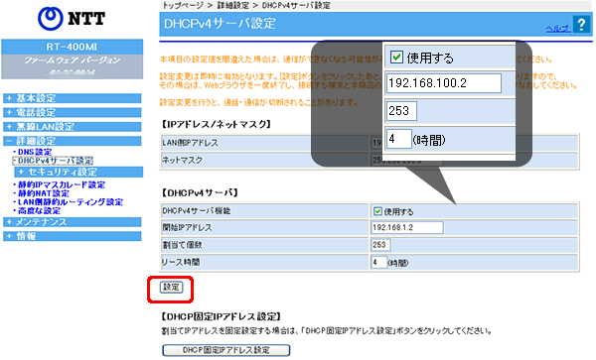Click the DHCPv4サーバ設定 page title

pos(220,24)
